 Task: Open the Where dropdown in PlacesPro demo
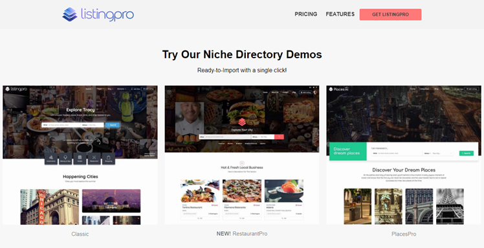438,153
